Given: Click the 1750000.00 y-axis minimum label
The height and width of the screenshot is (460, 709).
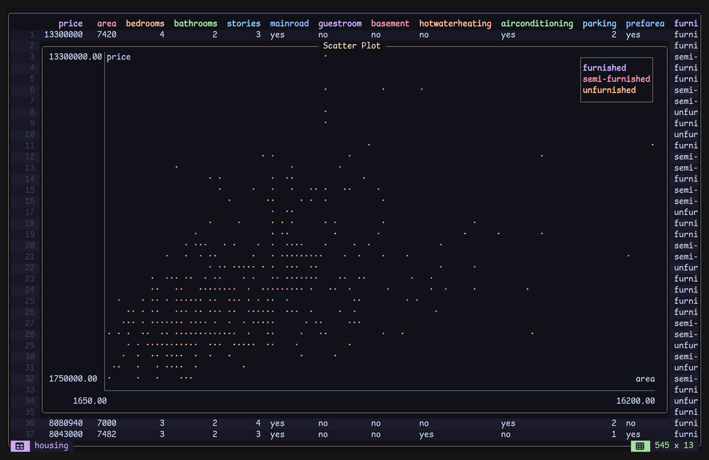Looking at the screenshot, I should click(x=73, y=379).
